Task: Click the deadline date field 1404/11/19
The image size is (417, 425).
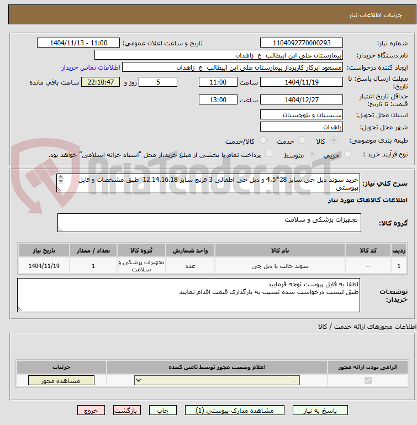Action: [x=302, y=82]
